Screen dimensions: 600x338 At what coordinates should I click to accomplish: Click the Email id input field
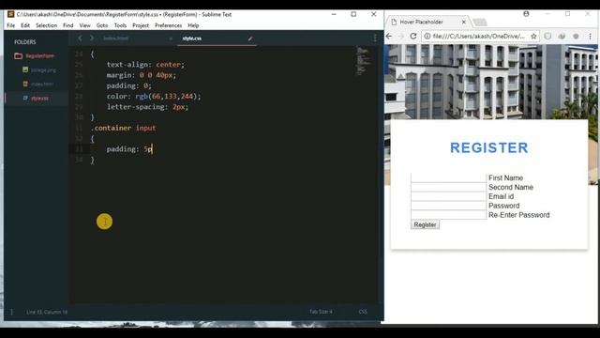(448, 196)
